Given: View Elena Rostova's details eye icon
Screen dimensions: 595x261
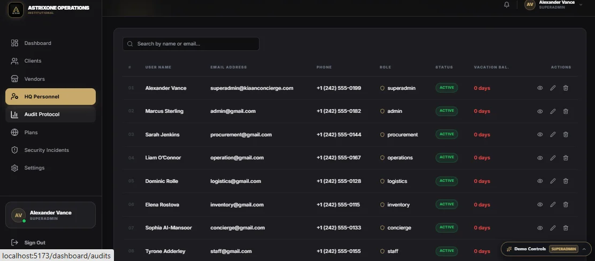Looking at the screenshot, I should pyautogui.click(x=540, y=205).
